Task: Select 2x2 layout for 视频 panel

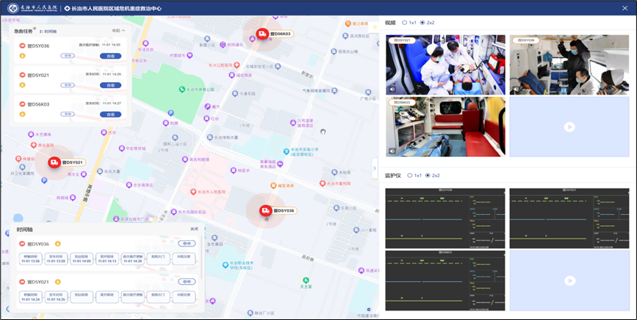Action: (423, 23)
